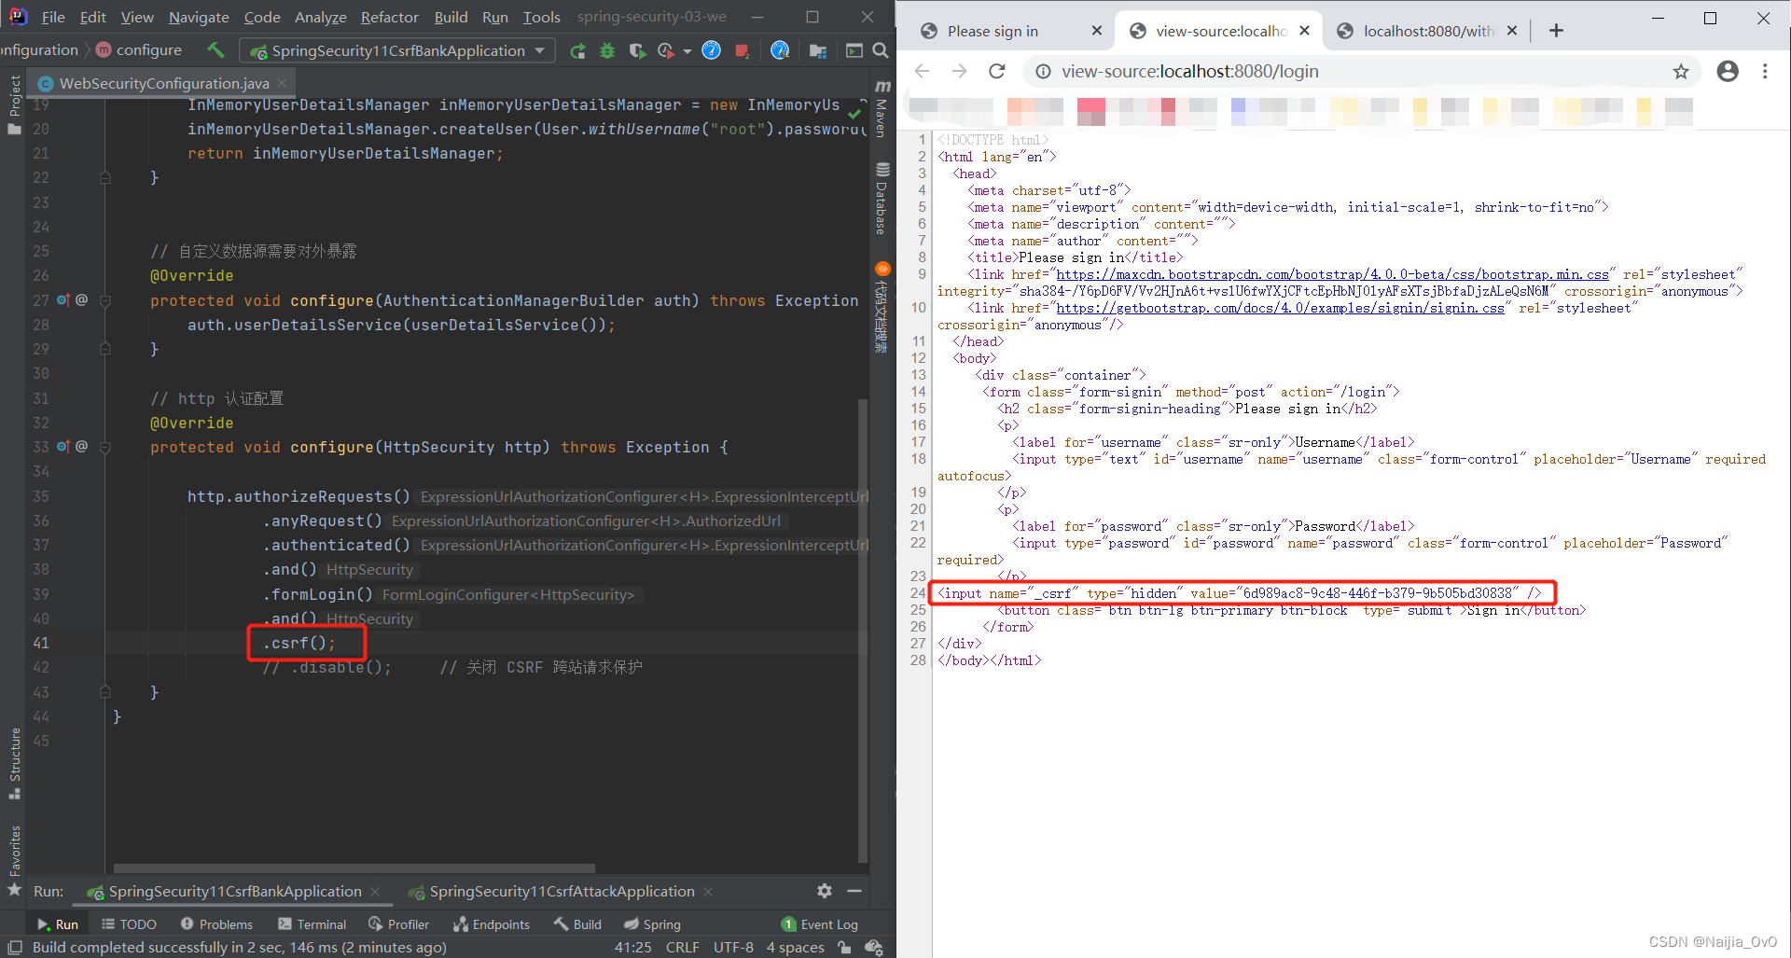Click override gutter icon on line 33
Viewport: 1791px width, 958px height.
(x=63, y=447)
